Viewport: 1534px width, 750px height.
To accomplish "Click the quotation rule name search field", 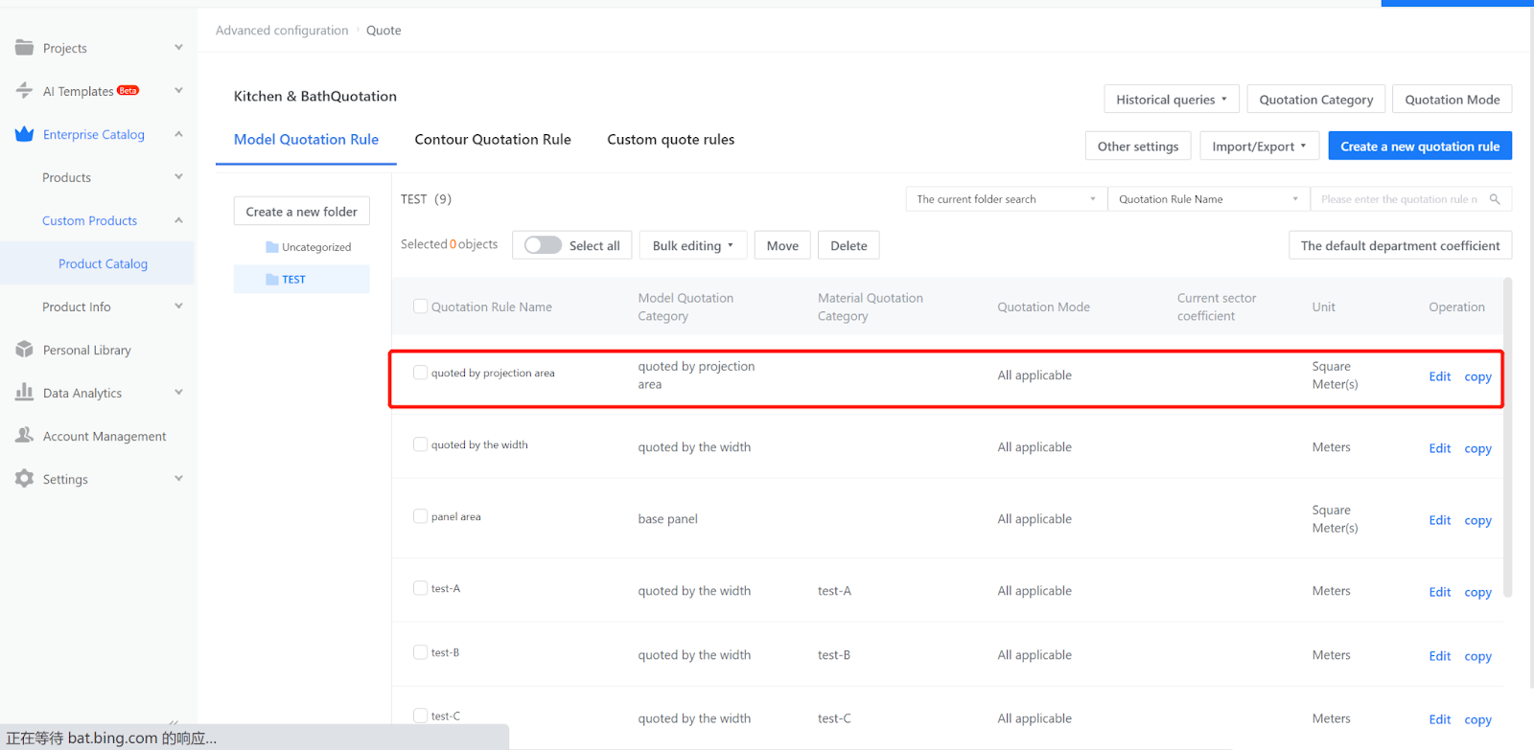I will [x=1398, y=199].
